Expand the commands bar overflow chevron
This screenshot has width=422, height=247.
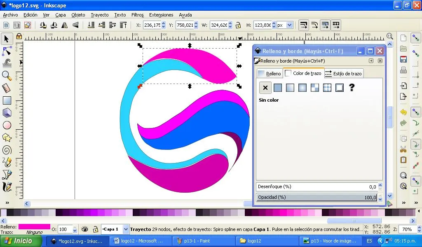click(403, 203)
